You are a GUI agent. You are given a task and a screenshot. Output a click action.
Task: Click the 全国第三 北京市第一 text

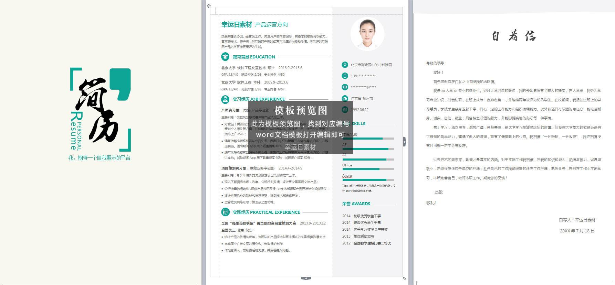(x=238, y=230)
